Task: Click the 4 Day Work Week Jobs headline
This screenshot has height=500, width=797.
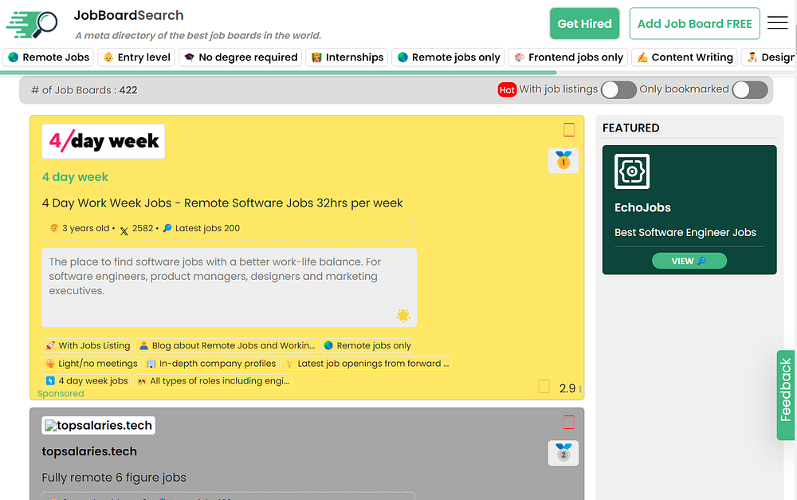Action: pos(222,203)
